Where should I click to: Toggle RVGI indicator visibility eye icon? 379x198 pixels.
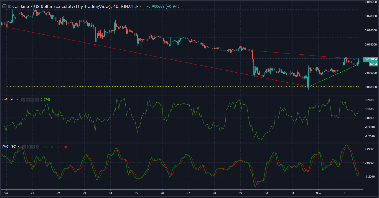(x=24, y=147)
